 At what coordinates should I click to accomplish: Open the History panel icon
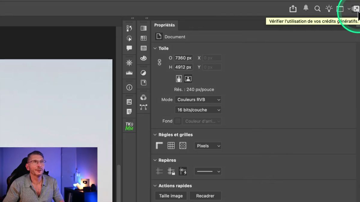(129, 28)
